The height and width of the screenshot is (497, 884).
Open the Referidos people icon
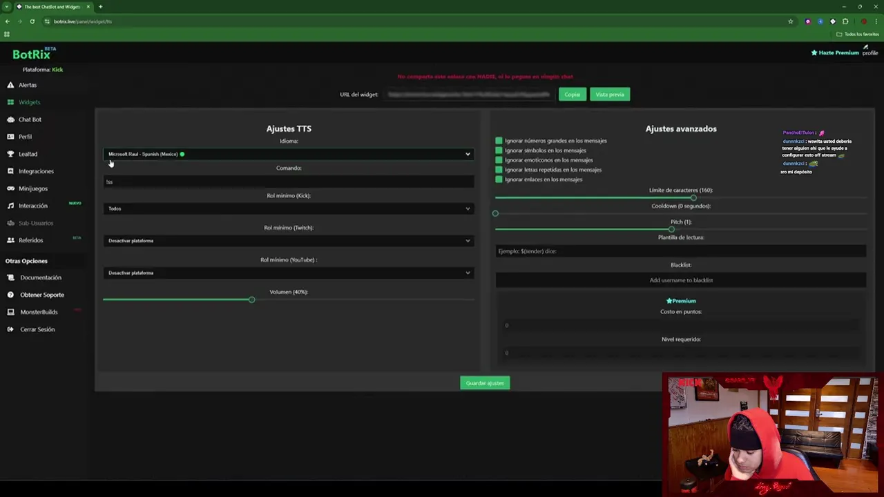pyautogui.click(x=10, y=240)
